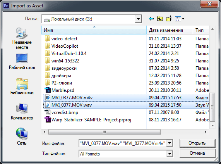The width and height of the screenshot is (221, 164).
Task: Expand the Имя файла dropdown arrow
Action: (x=170, y=143)
